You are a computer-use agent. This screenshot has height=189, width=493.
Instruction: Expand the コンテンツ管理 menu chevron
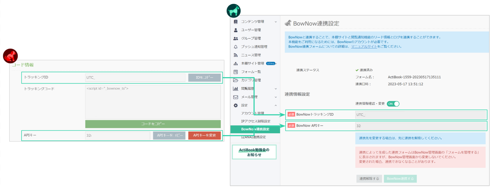pos(276,22)
